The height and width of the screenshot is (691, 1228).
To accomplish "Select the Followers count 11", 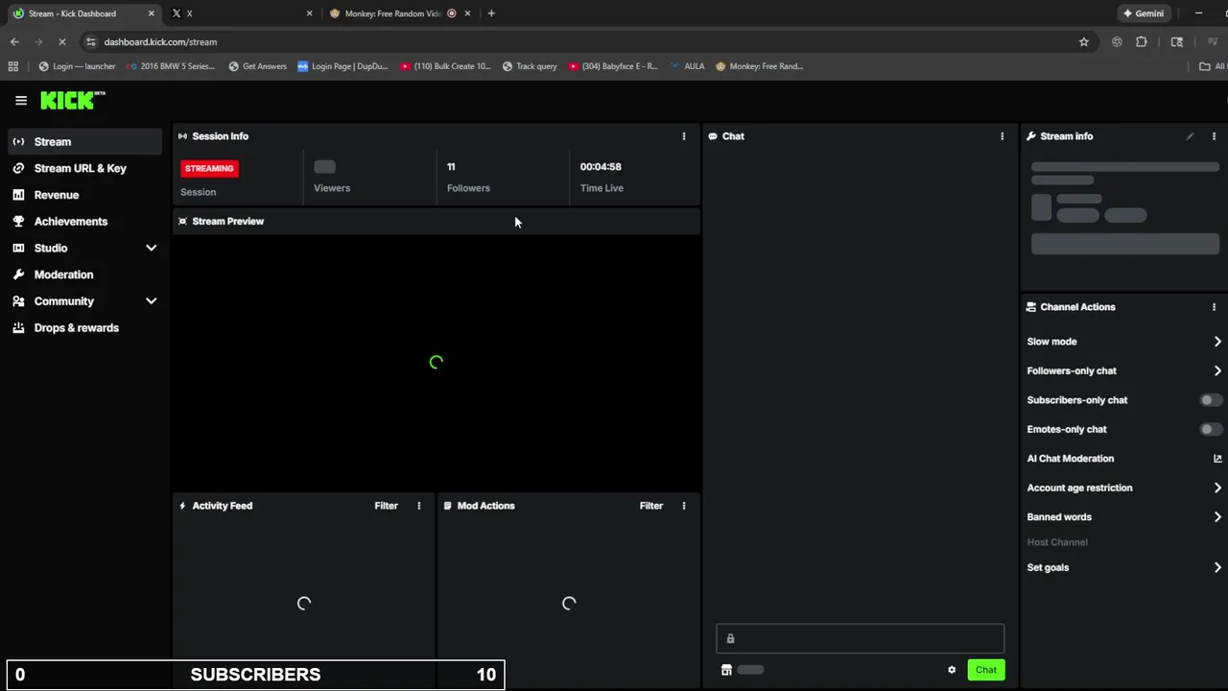I will point(451,167).
